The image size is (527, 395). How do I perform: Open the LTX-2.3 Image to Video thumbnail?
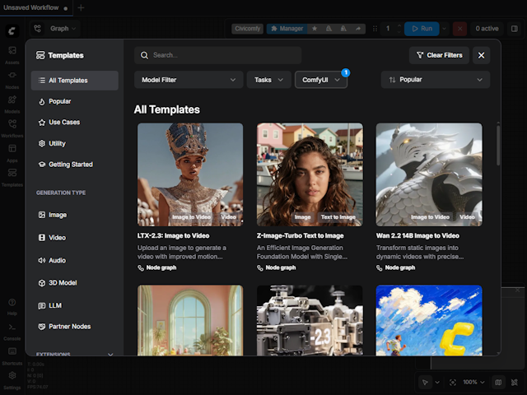point(190,174)
